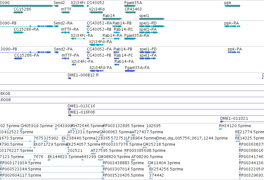Select the 374442 EST glyph

(151, 178)
